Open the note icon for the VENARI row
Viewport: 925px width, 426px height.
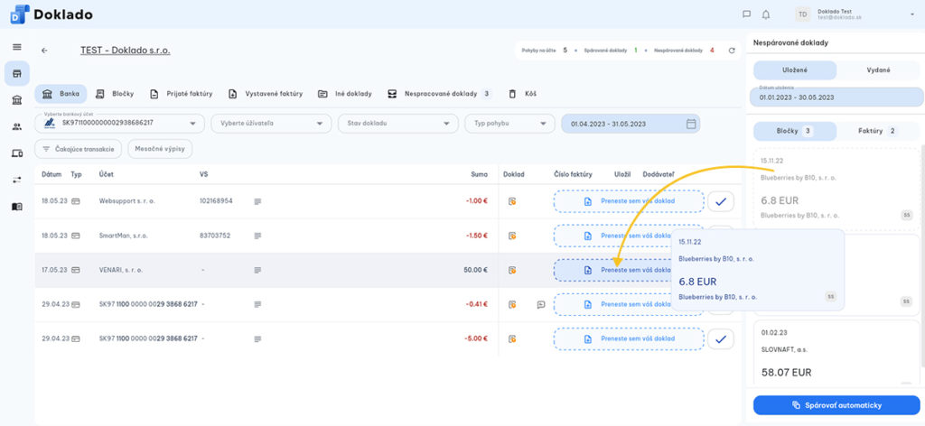point(257,271)
